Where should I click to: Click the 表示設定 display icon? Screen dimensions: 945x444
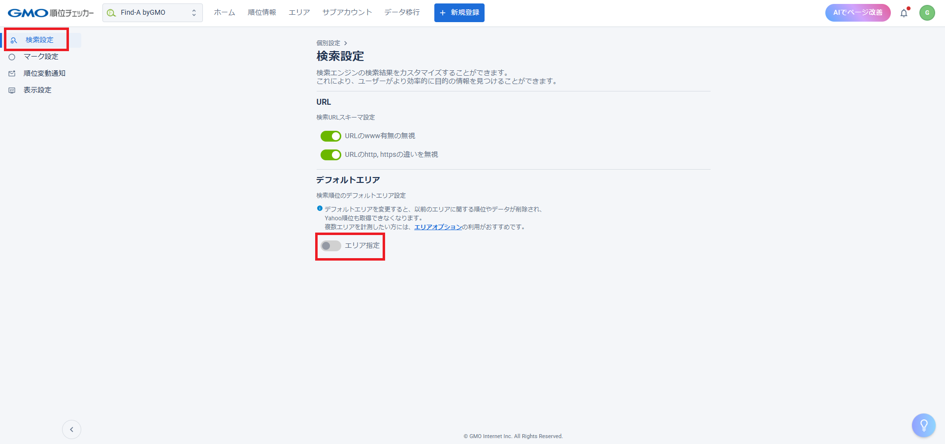12,90
